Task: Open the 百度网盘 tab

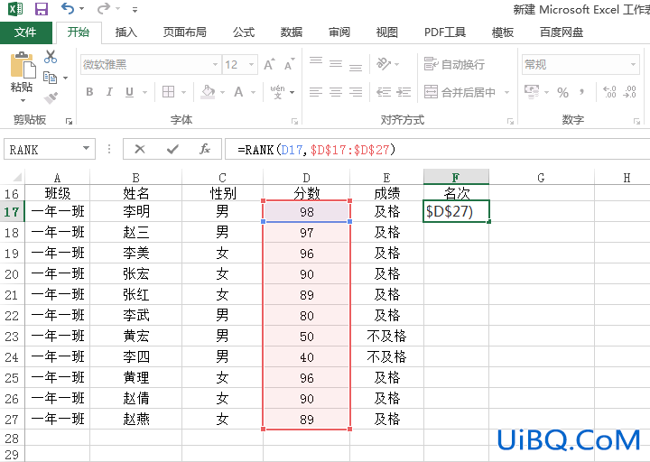Action: 562,32
